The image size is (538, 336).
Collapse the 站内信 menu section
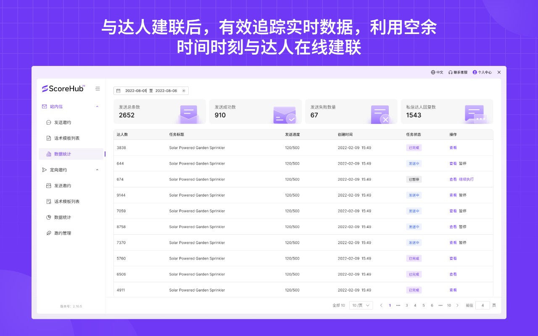click(97, 107)
